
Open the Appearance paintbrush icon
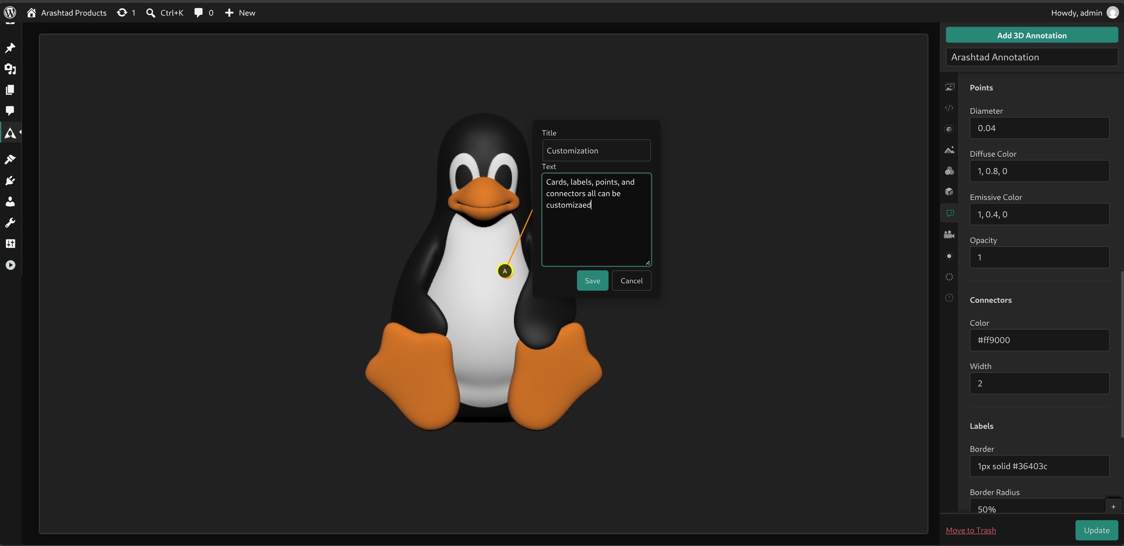tap(10, 159)
